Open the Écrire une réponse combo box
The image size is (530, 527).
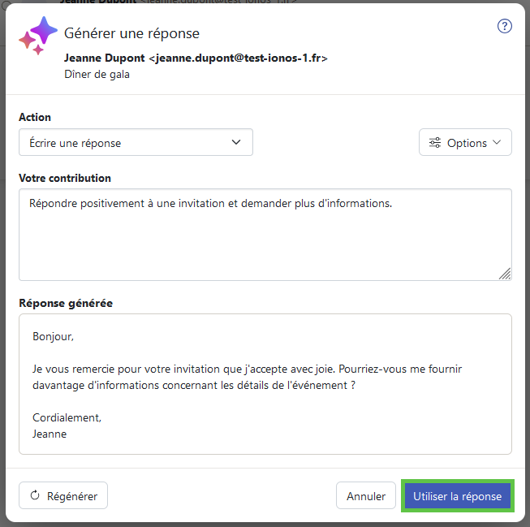pyautogui.click(x=136, y=142)
